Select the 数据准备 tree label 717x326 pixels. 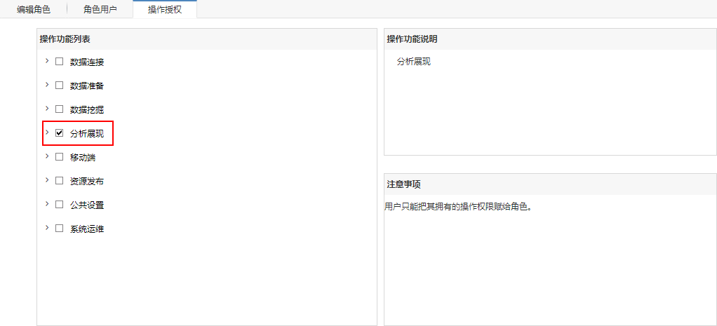(x=87, y=86)
